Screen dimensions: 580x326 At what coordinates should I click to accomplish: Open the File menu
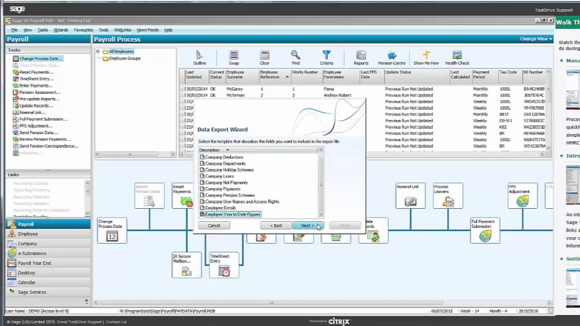pos(14,30)
